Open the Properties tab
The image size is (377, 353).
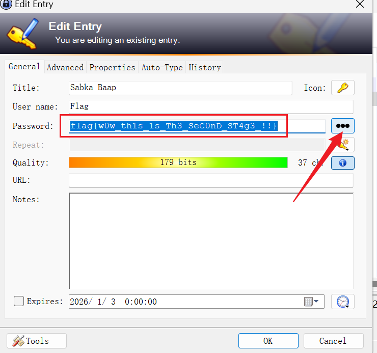[112, 67]
